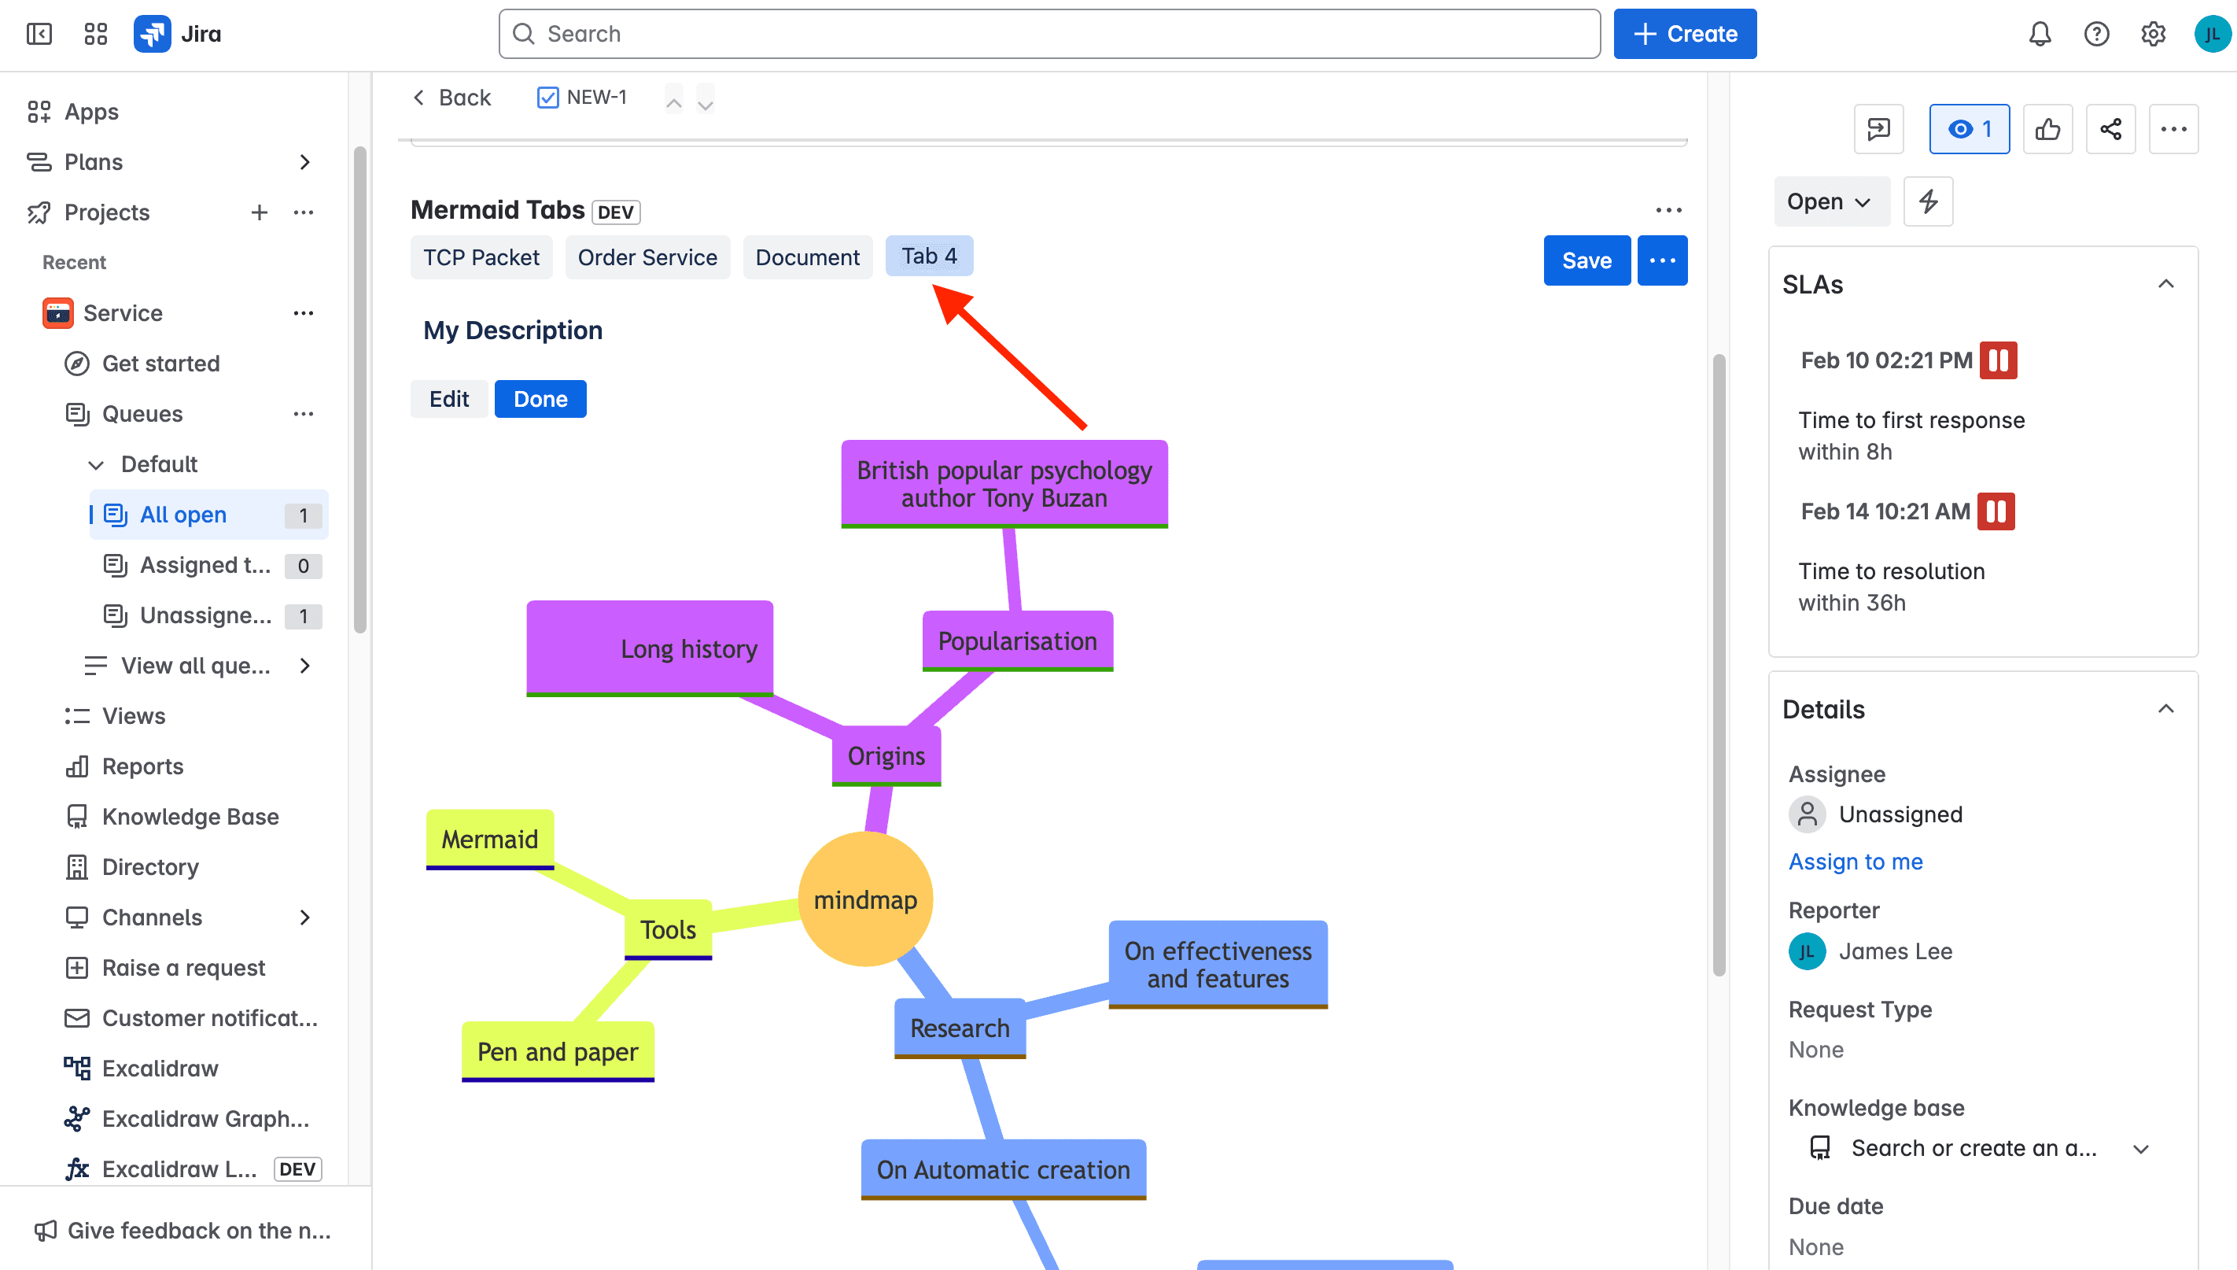
Task: Open the Queues ellipsis menu
Action: (304, 413)
